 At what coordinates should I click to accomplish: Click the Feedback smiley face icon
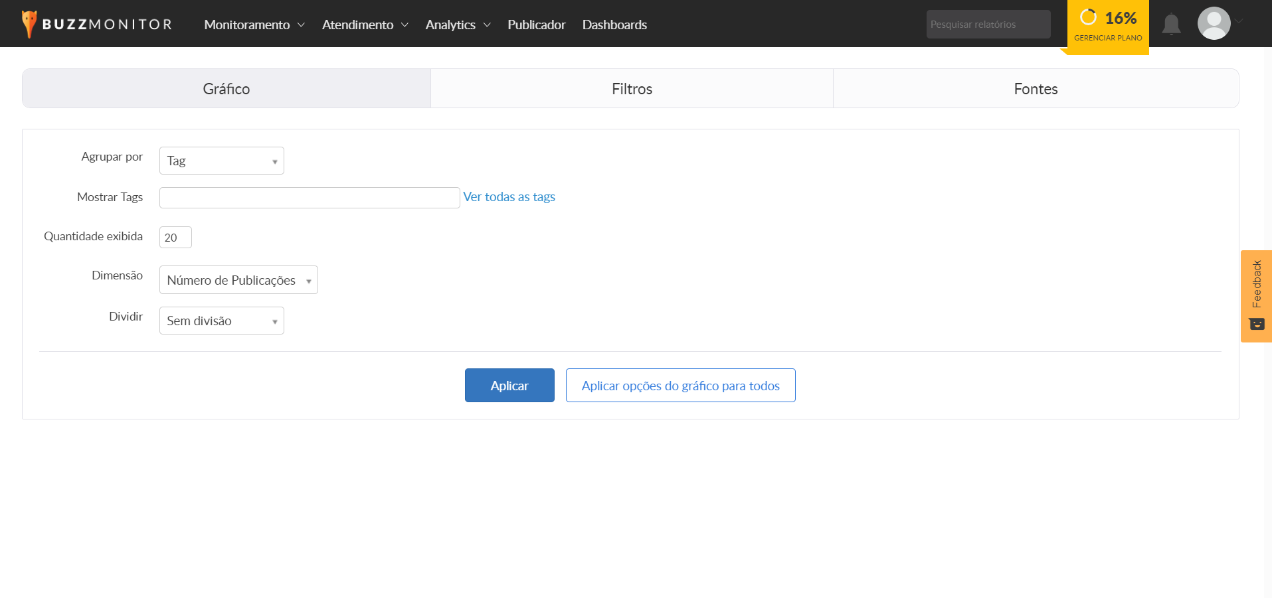coord(1257,324)
